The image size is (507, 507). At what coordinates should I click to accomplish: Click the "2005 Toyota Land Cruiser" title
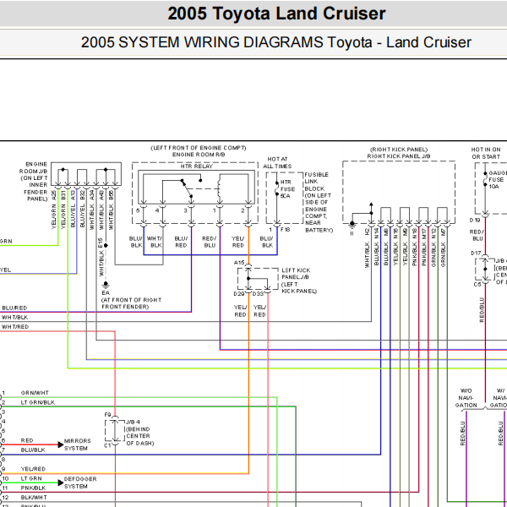point(276,14)
